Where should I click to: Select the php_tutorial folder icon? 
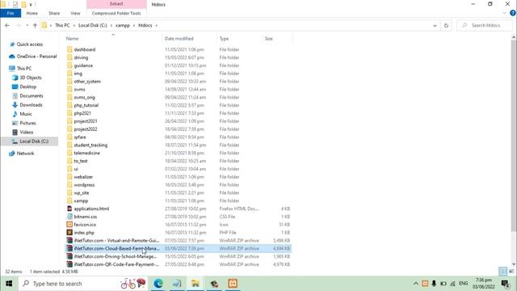(x=69, y=105)
